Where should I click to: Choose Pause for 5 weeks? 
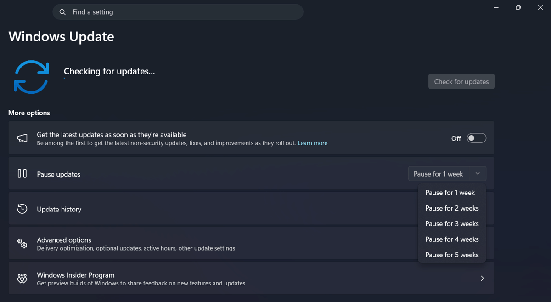pyautogui.click(x=452, y=255)
